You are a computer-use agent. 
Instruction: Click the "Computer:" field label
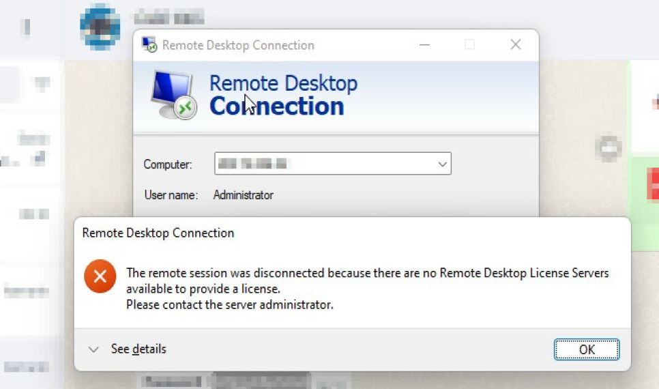point(168,164)
